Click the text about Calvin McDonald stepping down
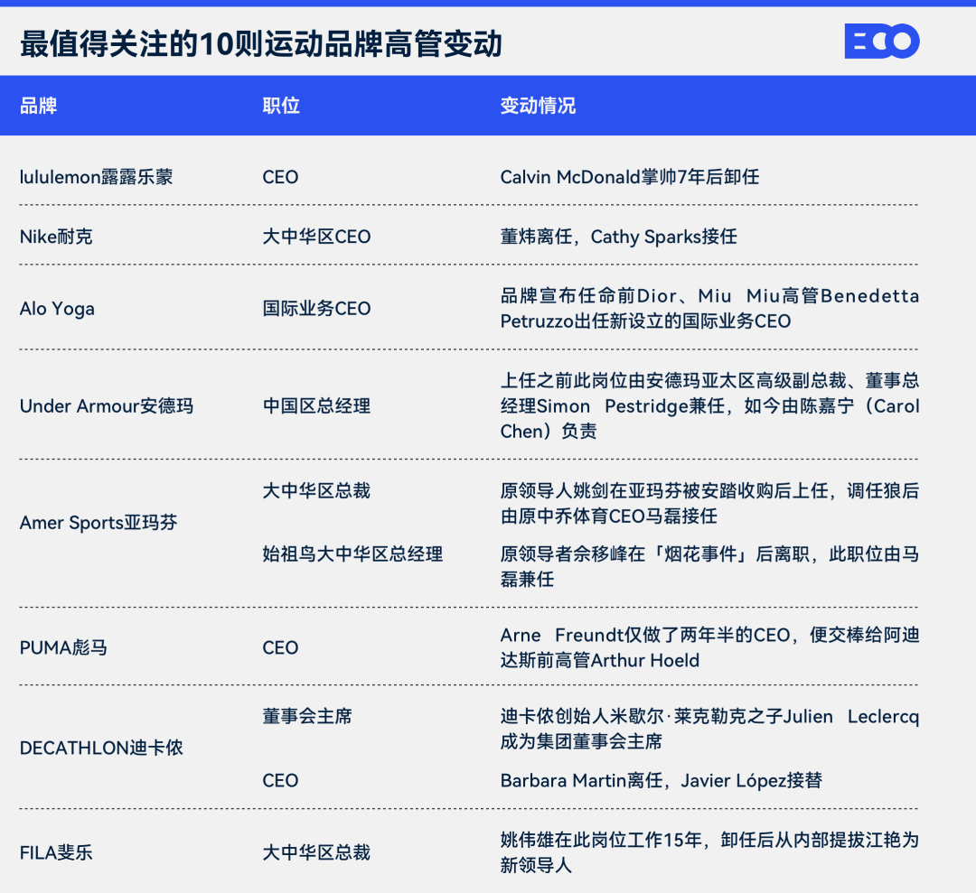This screenshot has width=976, height=893. 630,177
